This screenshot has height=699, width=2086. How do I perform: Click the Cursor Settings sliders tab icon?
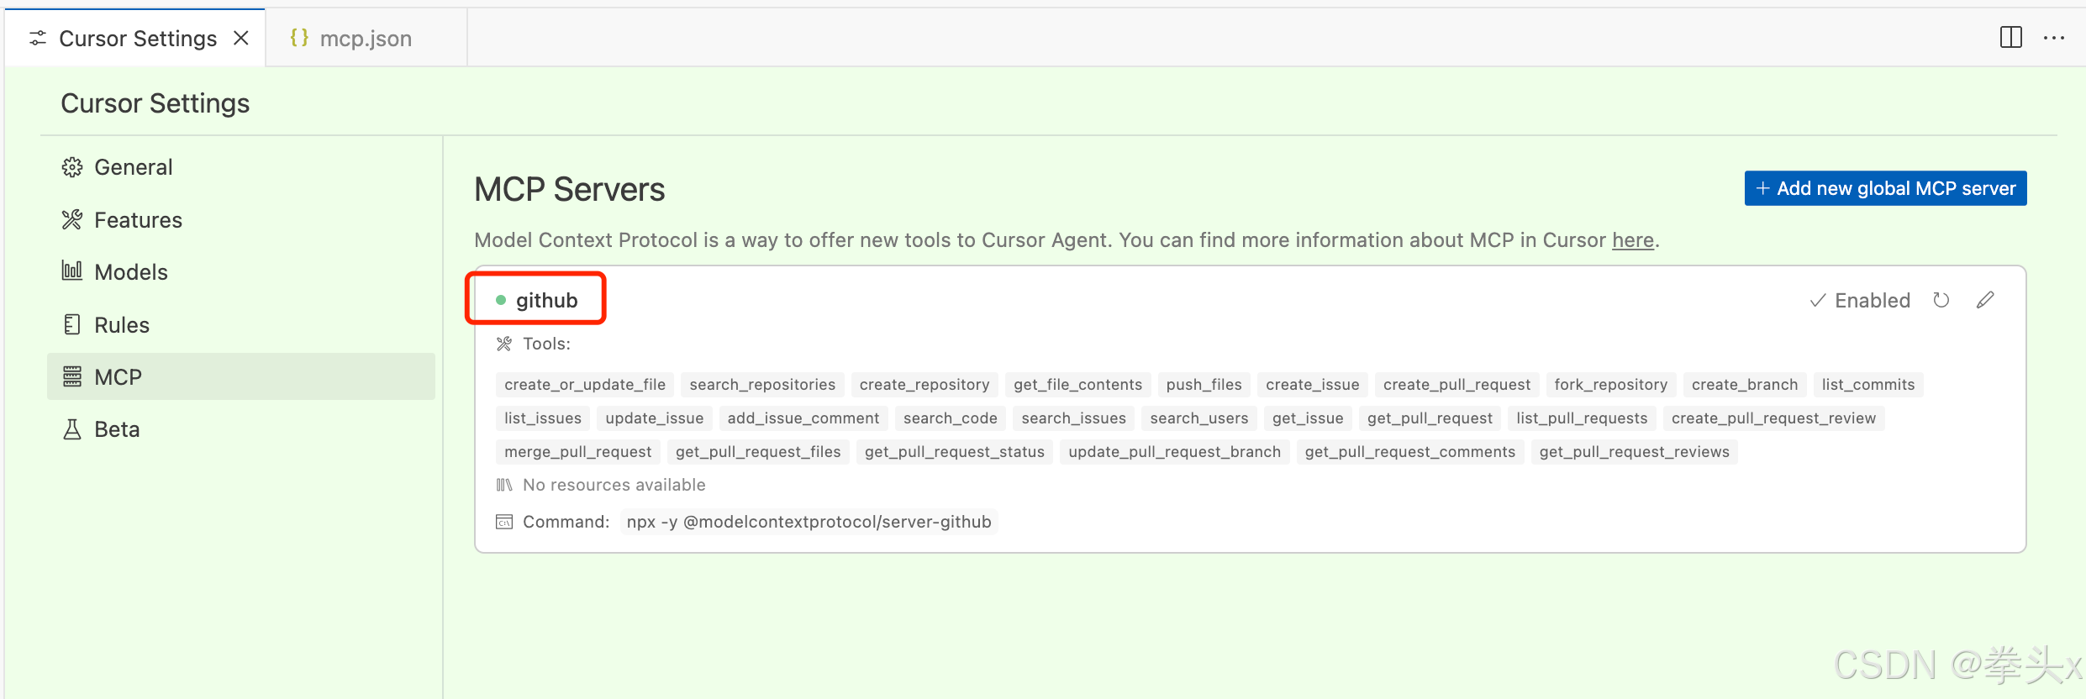(38, 38)
